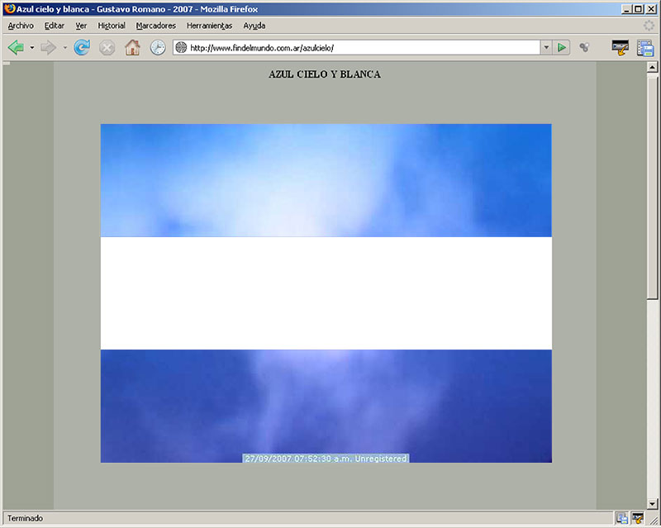Click the Firefox logo in title bar

tap(9, 9)
